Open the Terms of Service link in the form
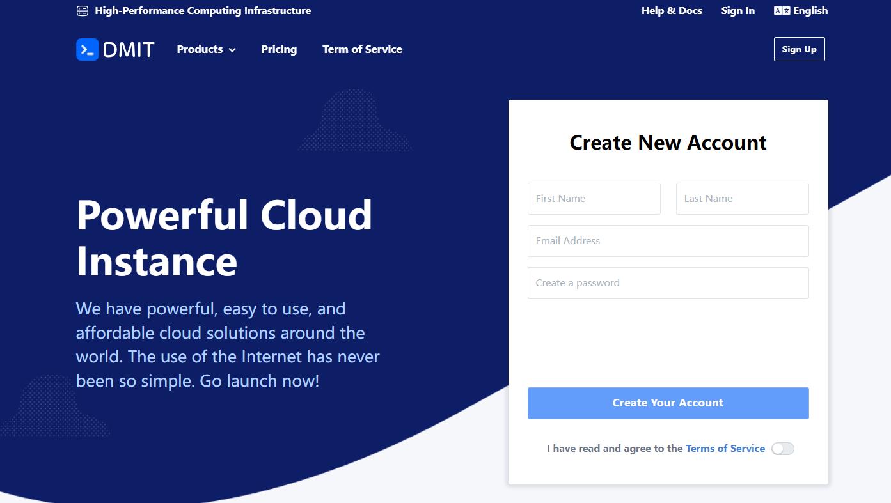The width and height of the screenshot is (891, 503). coord(725,449)
